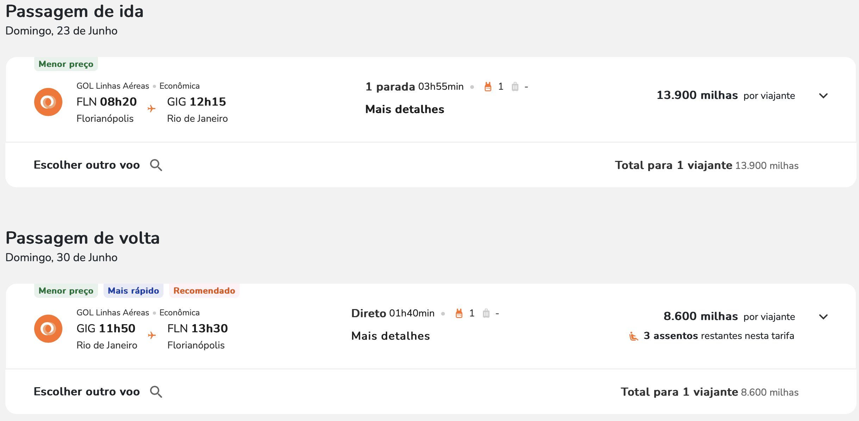This screenshot has height=421, width=859.
Task: Click the Mais rápido tag
Action: pyautogui.click(x=133, y=291)
